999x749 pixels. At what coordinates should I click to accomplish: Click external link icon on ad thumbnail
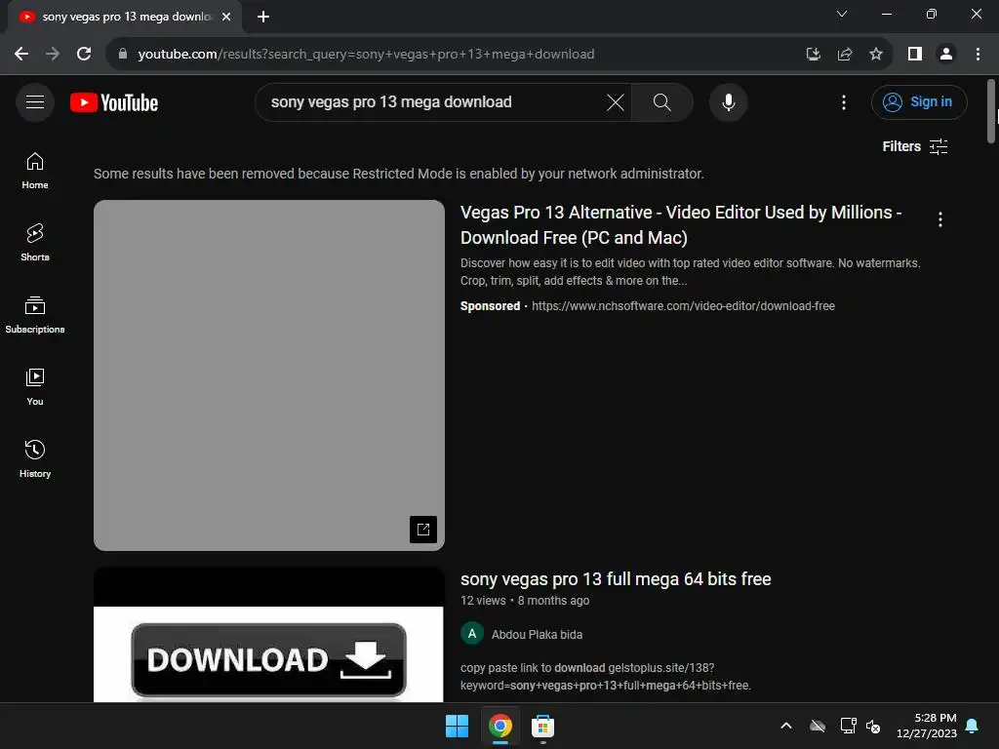click(x=423, y=530)
